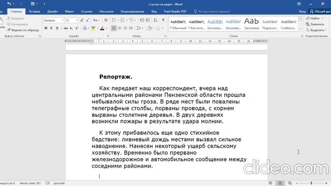Image resolution: width=331 pixels, height=186 pixels.
Task: Select Align Right paragraph alignment
Action: 125,28
